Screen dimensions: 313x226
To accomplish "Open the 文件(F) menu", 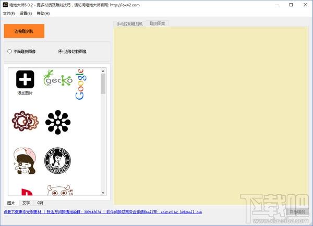I will point(9,14).
